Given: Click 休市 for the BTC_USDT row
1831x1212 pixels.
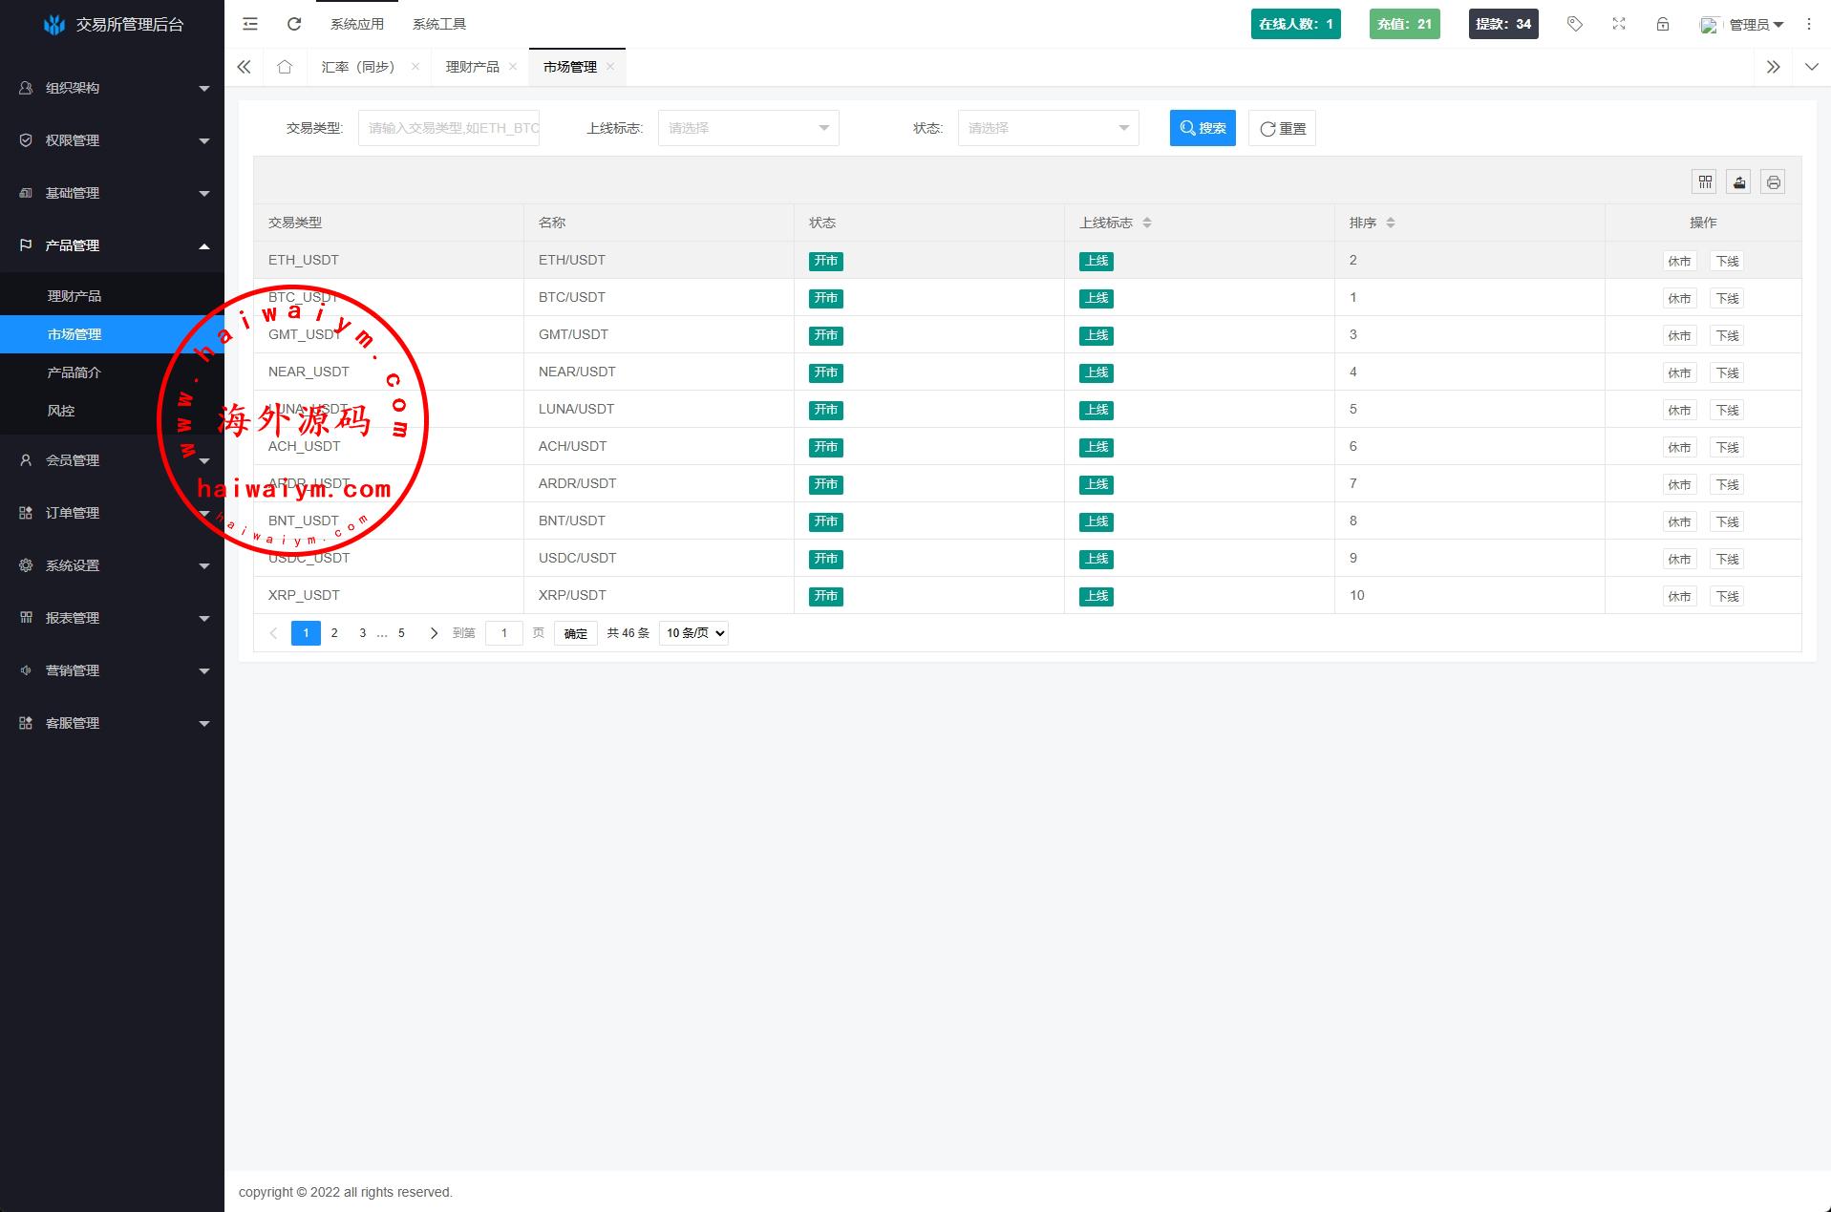Looking at the screenshot, I should coord(1679,299).
